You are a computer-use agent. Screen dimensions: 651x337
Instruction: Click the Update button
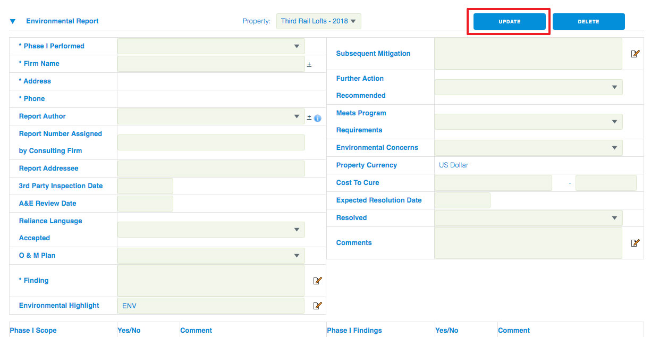[x=509, y=22]
